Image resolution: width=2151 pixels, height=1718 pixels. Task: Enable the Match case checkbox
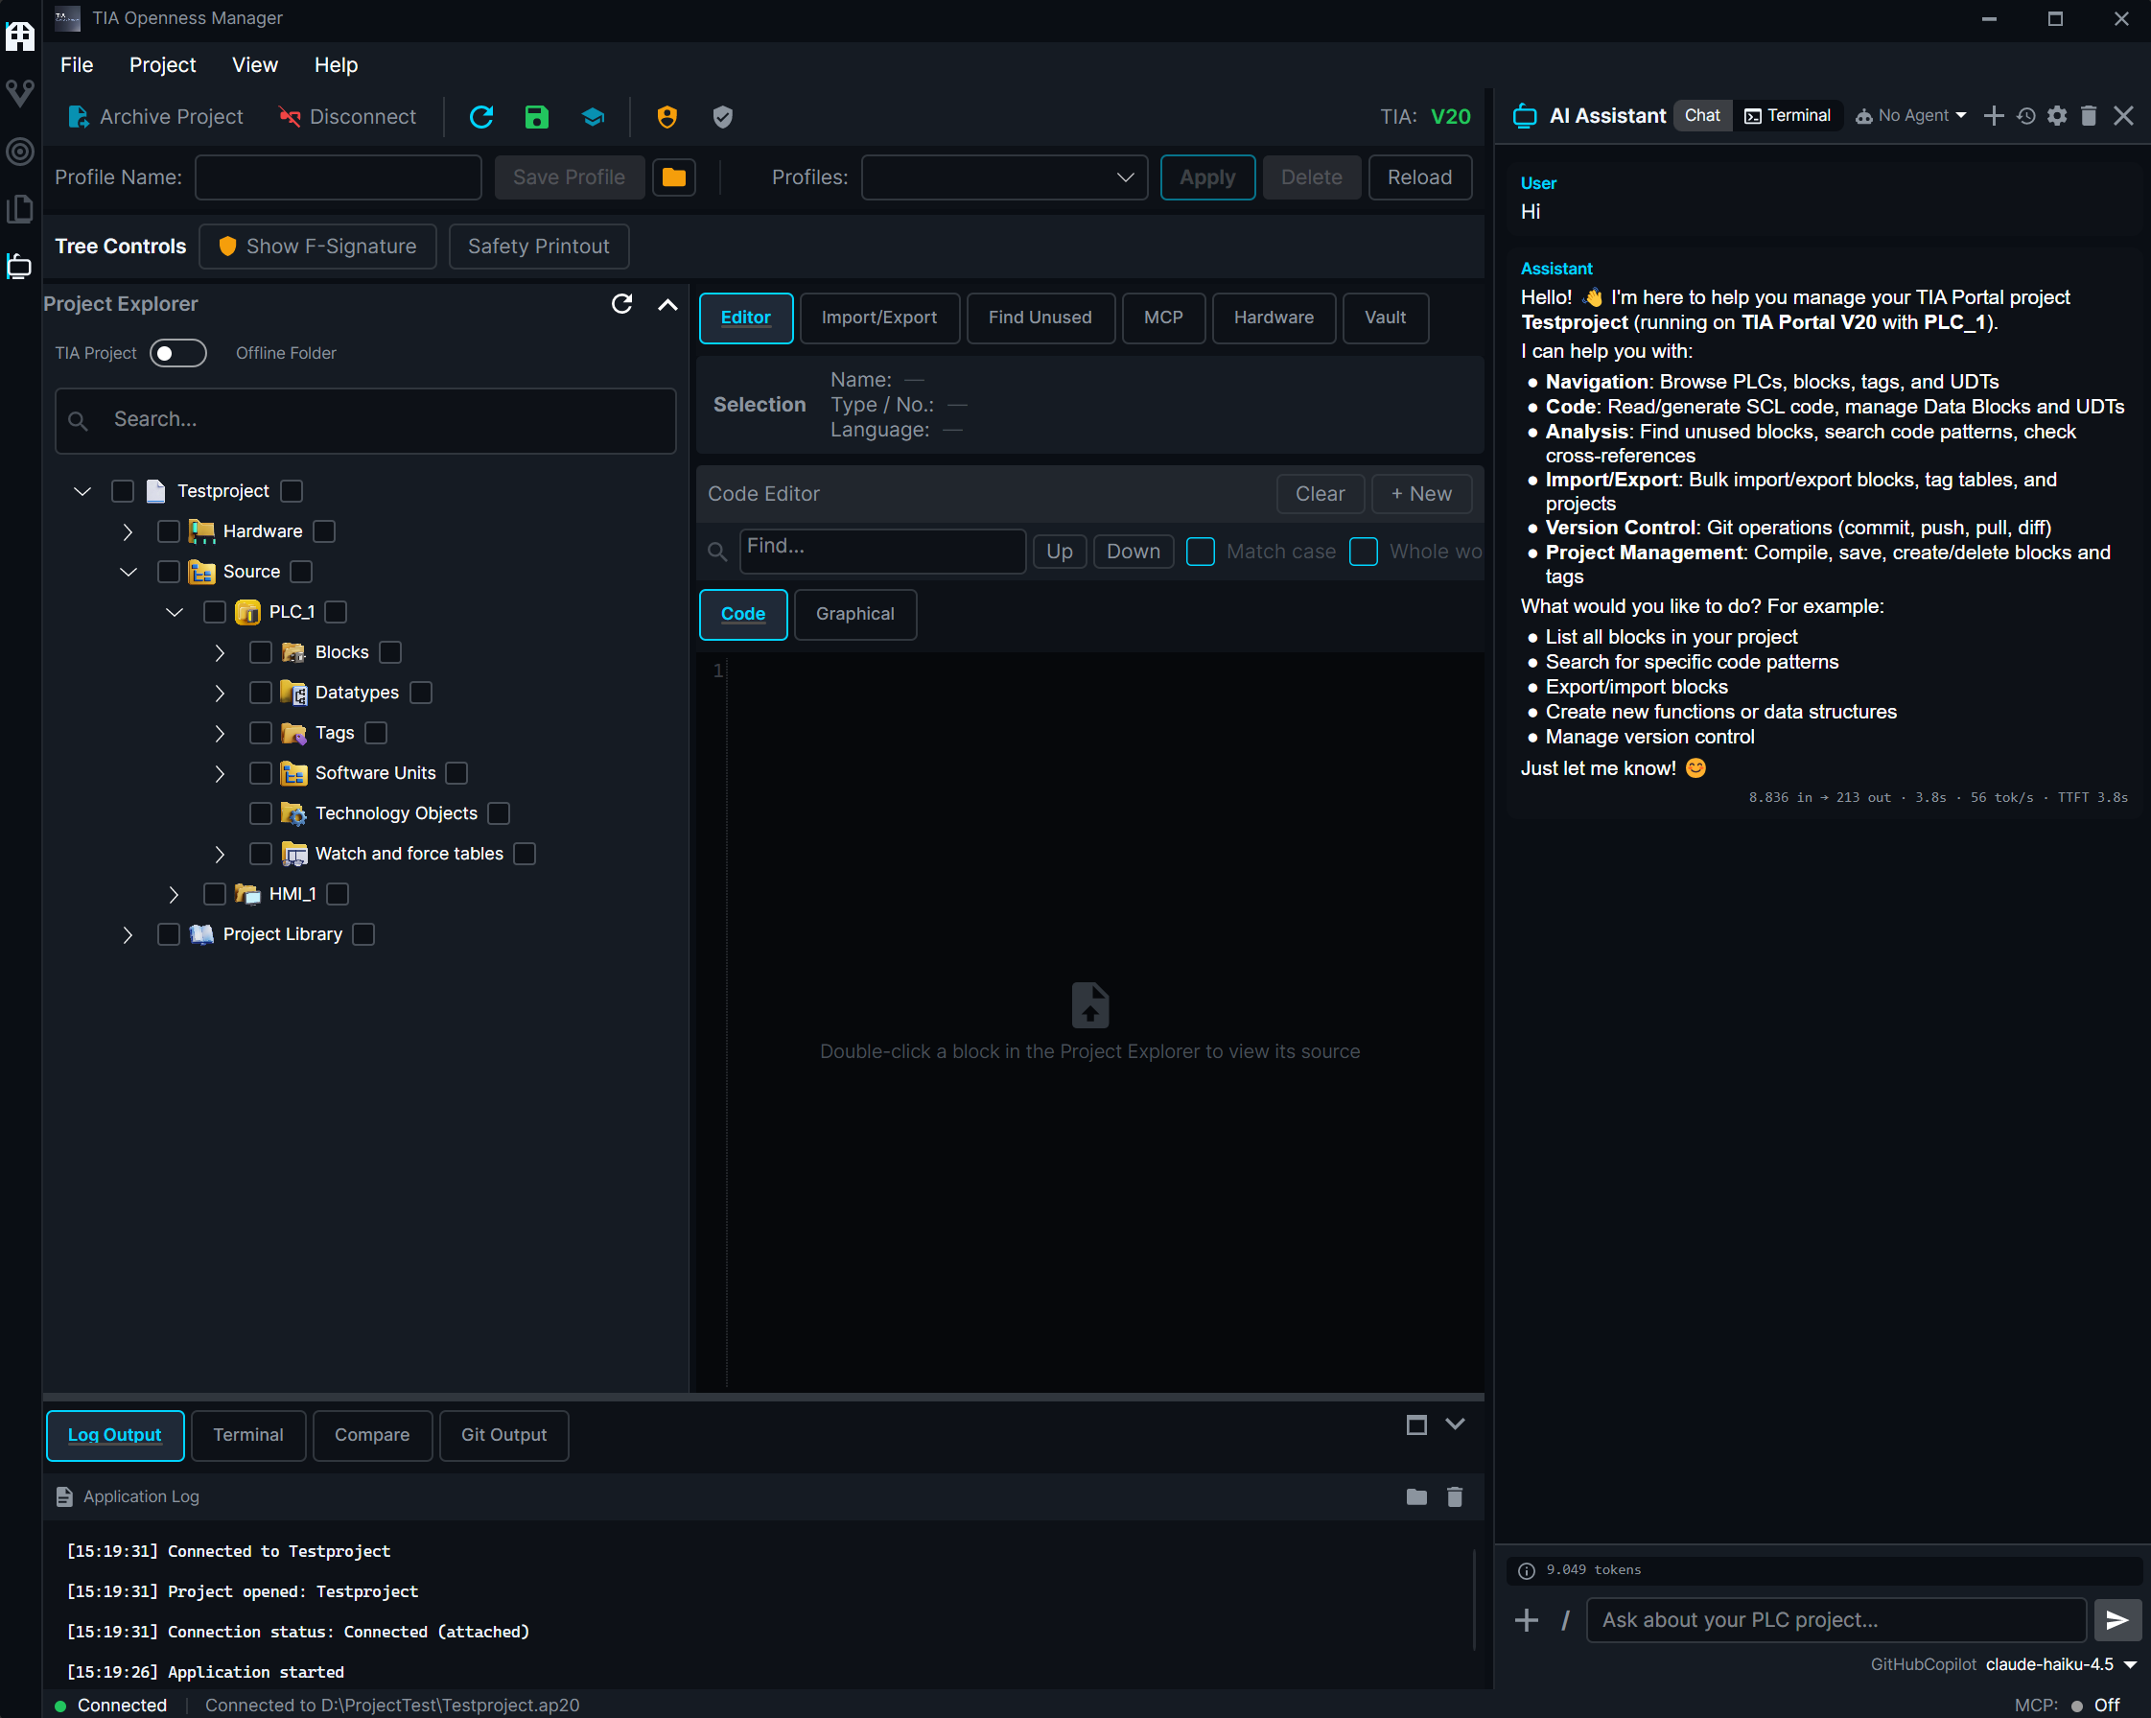pos(1201,551)
